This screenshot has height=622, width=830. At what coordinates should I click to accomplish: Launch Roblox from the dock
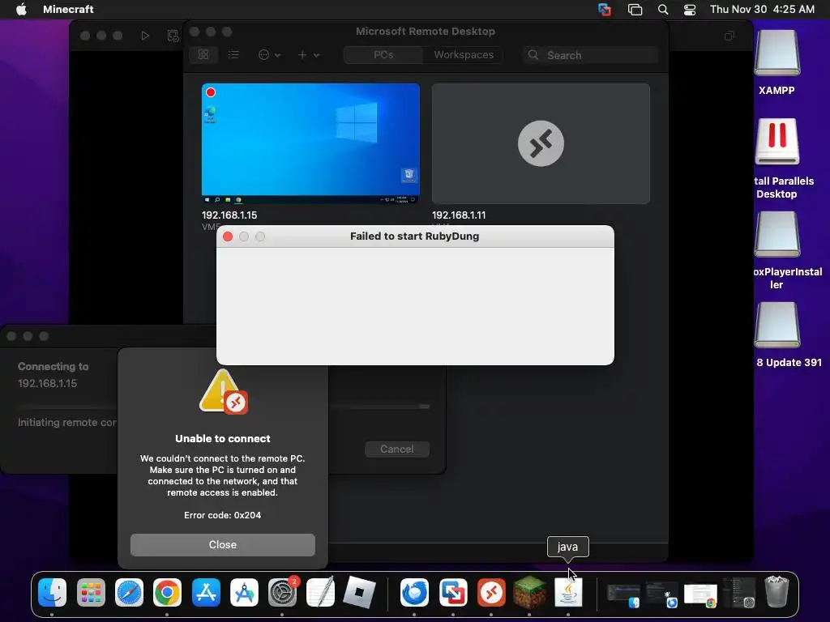tap(359, 592)
